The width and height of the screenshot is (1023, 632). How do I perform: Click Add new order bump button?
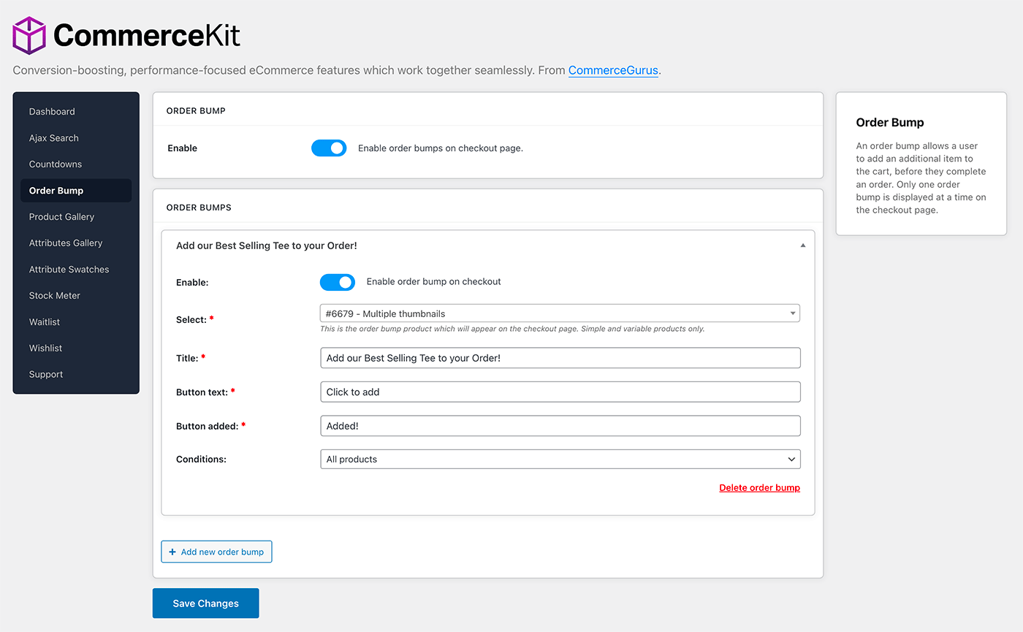tap(216, 552)
